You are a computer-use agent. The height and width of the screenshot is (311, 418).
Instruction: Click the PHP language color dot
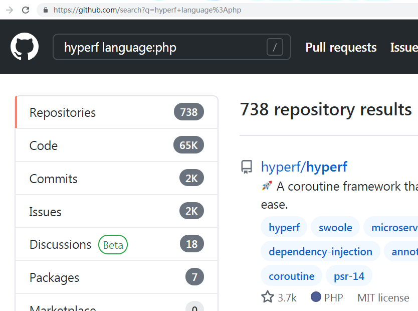click(316, 297)
